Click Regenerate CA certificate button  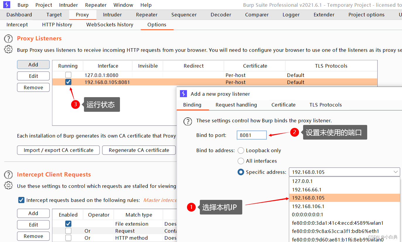pos(139,150)
